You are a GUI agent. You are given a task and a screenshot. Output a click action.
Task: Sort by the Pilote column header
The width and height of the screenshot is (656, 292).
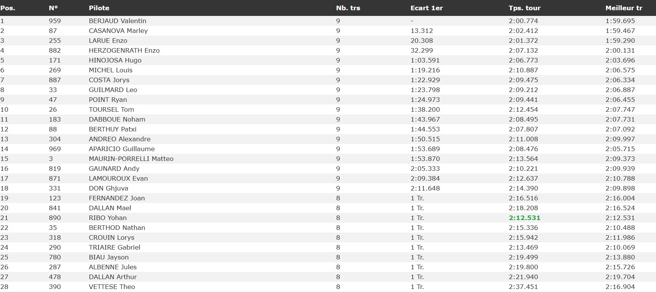(99, 8)
